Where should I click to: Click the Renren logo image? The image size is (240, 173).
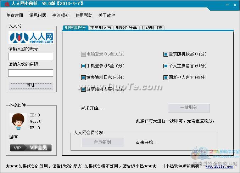pyautogui.click(x=31, y=38)
